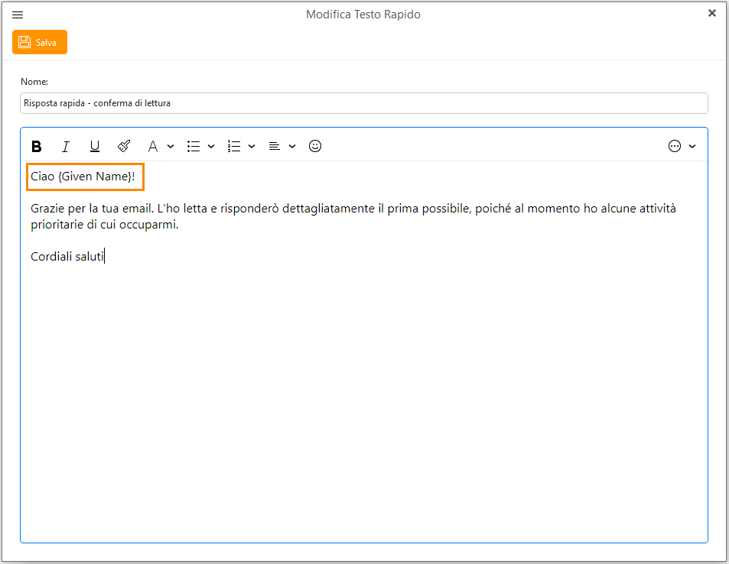Click the more options ellipsis icon
Screen dimensions: 729x564
(x=675, y=146)
